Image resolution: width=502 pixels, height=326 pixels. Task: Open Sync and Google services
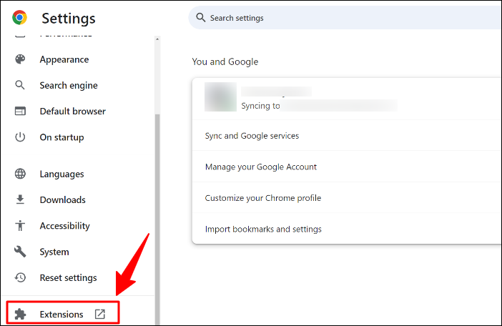pyautogui.click(x=252, y=136)
